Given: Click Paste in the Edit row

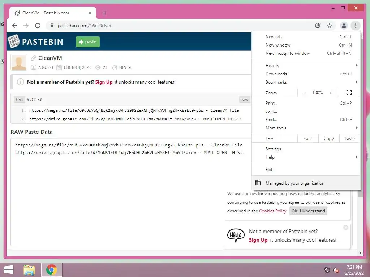Looking at the screenshot, I should 349,138.
